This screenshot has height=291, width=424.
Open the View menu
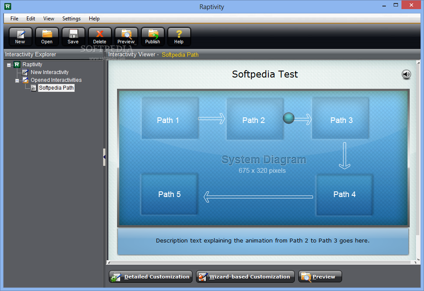click(49, 19)
